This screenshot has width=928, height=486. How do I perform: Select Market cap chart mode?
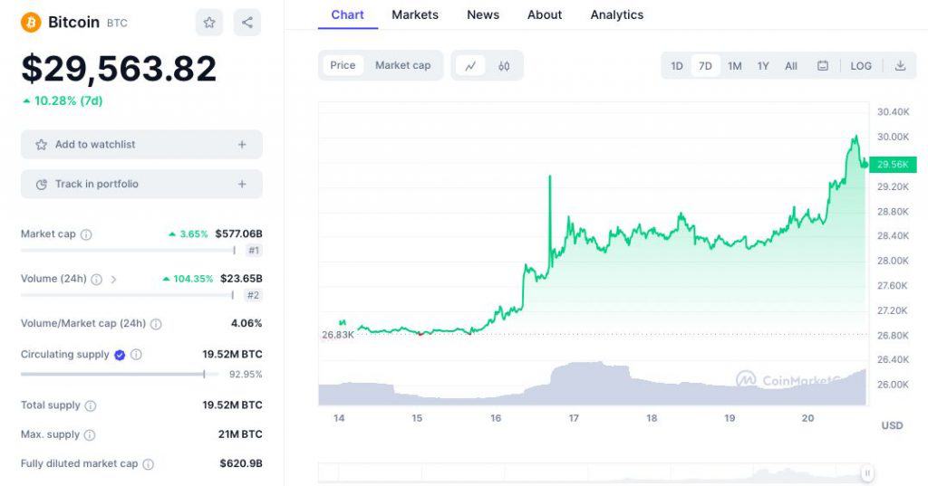click(403, 65)
